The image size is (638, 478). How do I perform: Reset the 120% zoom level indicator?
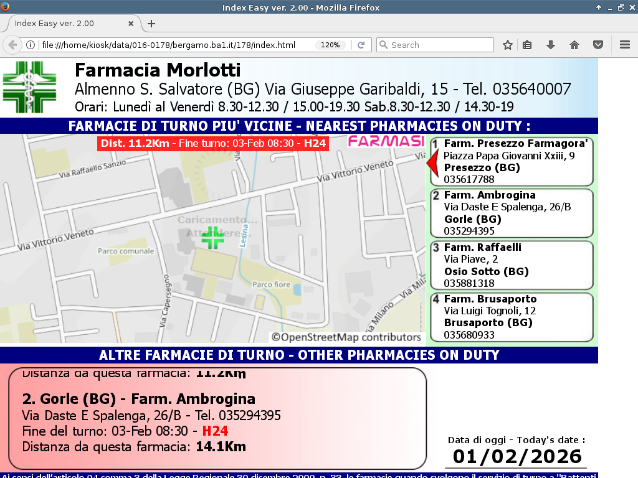click(x=330, y=45)
